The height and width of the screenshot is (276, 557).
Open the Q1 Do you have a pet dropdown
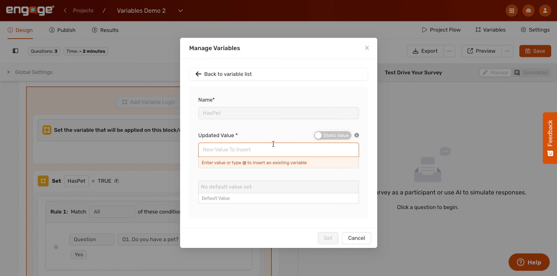pos(149,240)
